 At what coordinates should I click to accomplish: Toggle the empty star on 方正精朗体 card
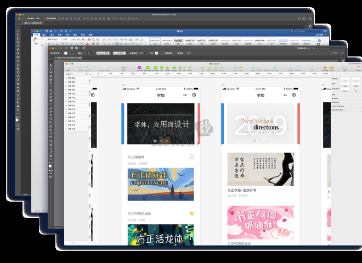pyautogui.click(x=191, y=157)
